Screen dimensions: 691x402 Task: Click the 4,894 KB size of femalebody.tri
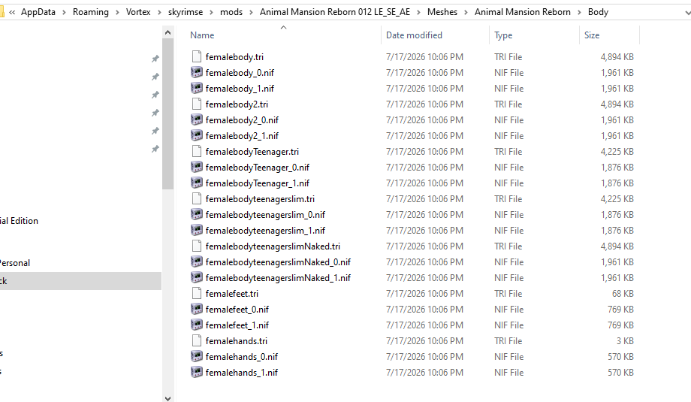(617, 57)
